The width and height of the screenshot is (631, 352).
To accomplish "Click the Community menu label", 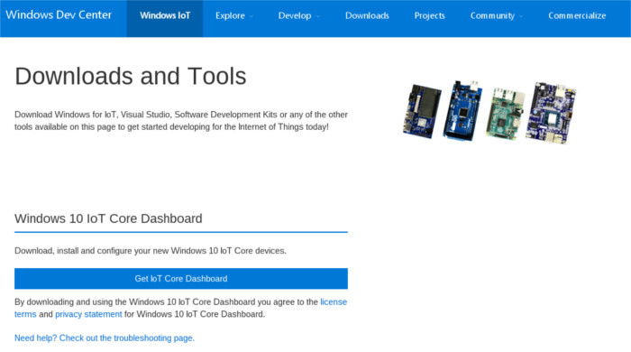I will (x=492, y=15).
